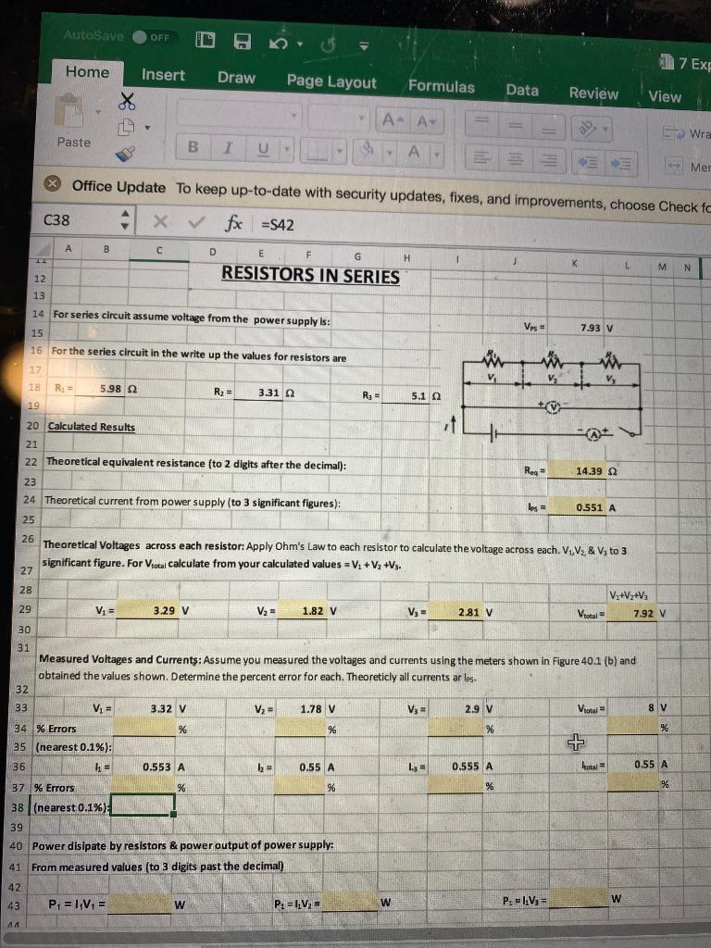Click the Center align icon
This screenshot has height=948, width=711.
[517, 159]
